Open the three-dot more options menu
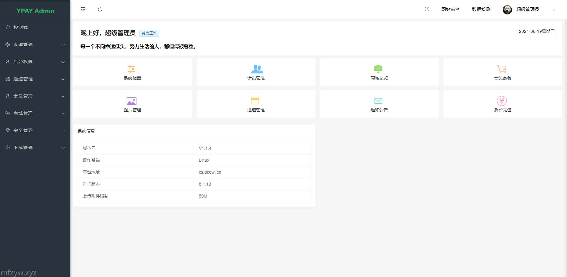The width and height of the screenshot is (567, 277). point(554,10)
